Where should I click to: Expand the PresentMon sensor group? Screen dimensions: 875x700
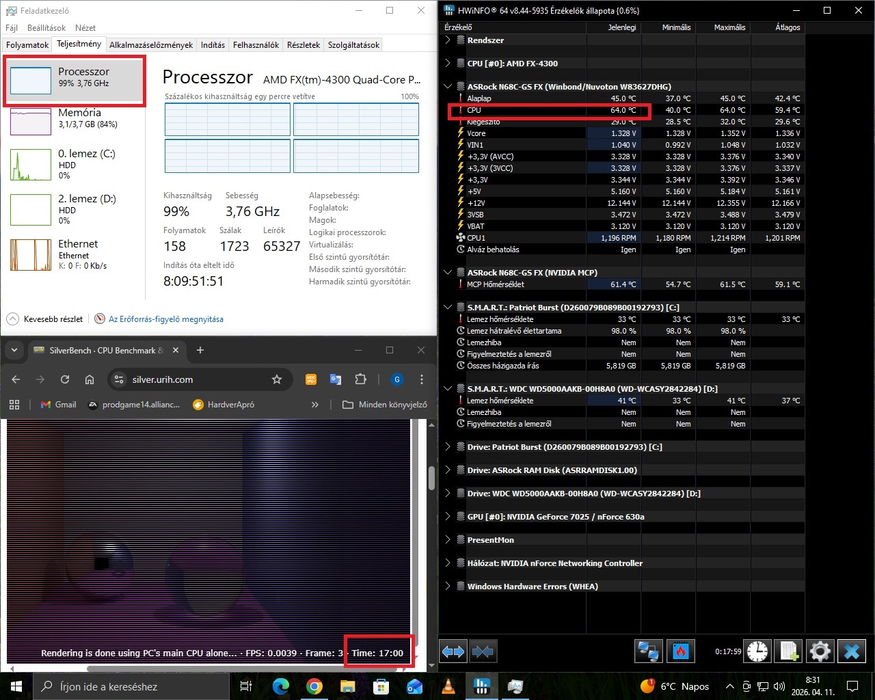(448, 539)
